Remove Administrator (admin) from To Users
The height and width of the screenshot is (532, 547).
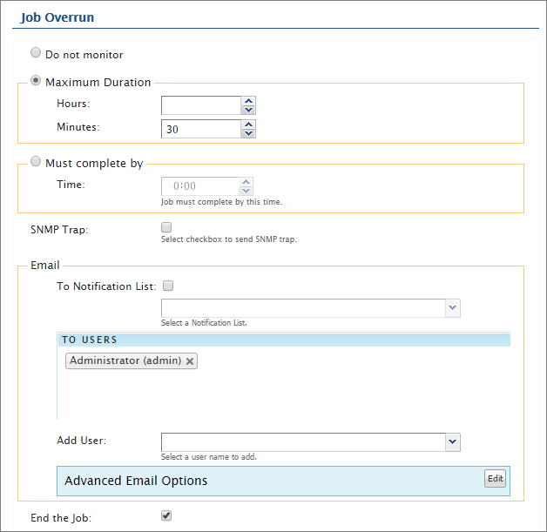[x=190, y=360]
